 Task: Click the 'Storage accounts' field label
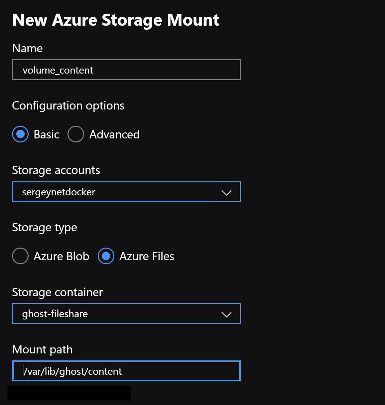click(x=56, y=170)
